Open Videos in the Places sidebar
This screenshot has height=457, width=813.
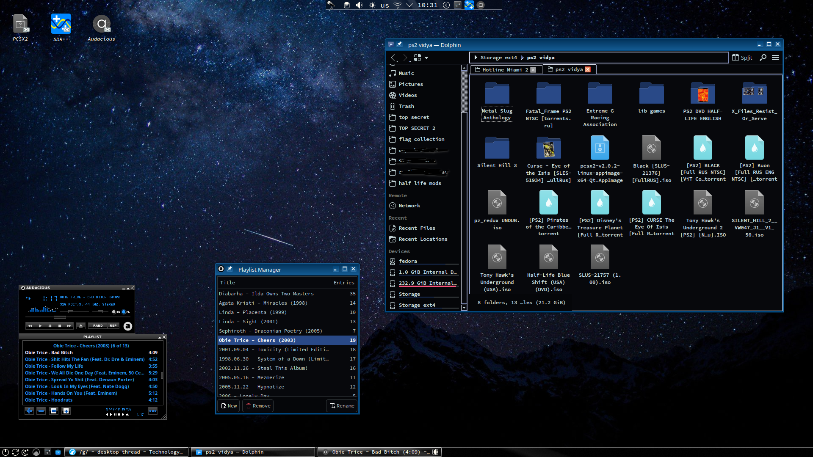[x=423, y=95]
